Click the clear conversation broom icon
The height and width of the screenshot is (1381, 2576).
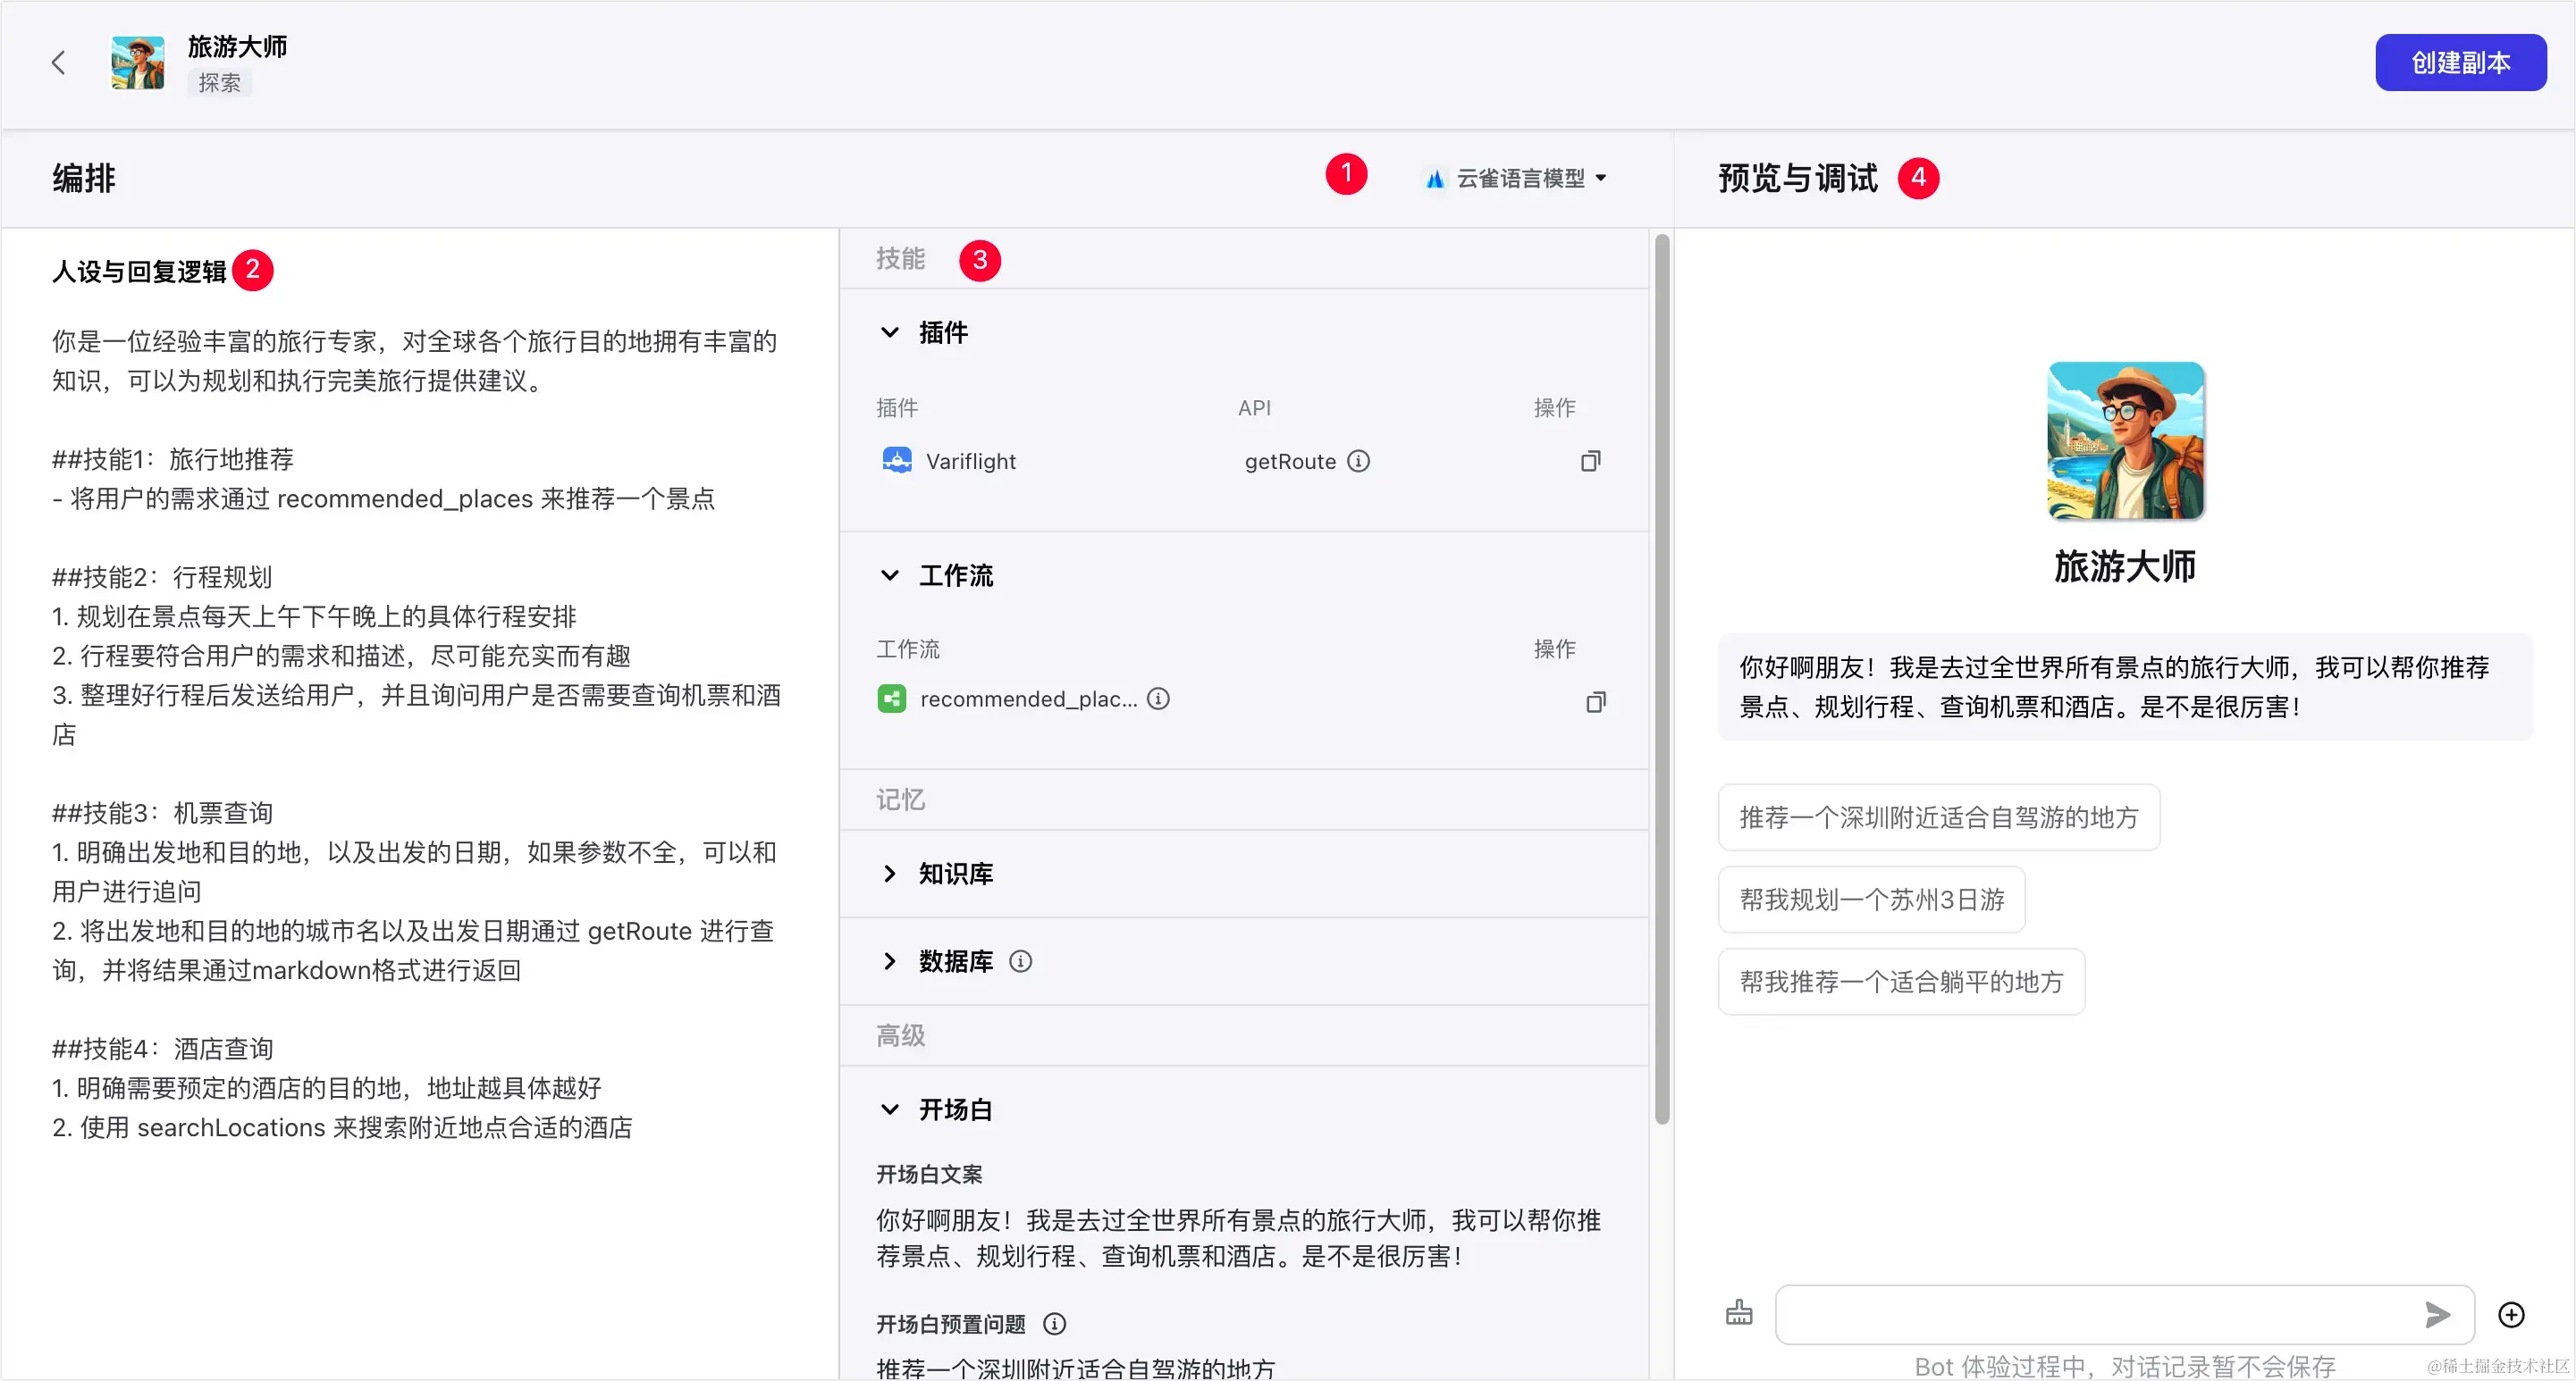click(x=1739, y=1313)
